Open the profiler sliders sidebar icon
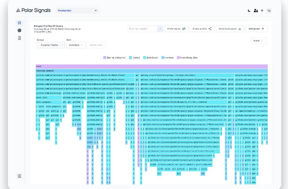 (20, 23)
